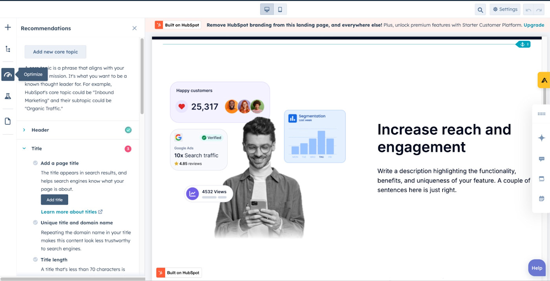Select the feature description paragraph text
The width and height of the screenshot is (550, 281).
click(454, 180)
